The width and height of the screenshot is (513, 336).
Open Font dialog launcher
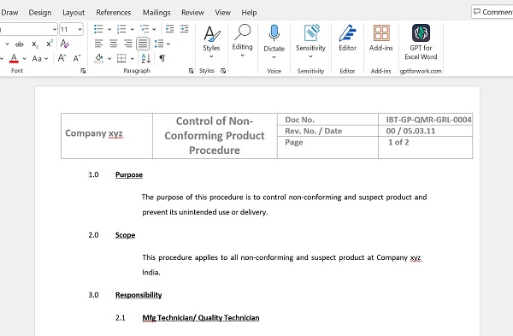[83, 71]
